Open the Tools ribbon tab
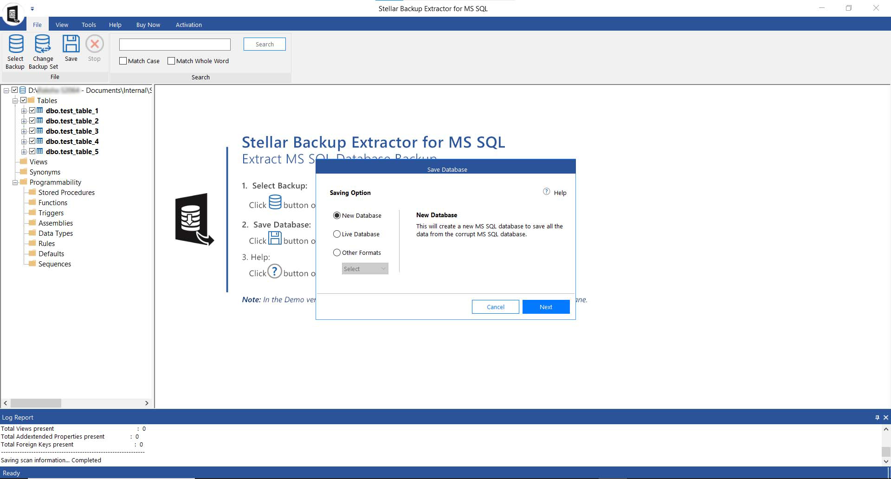This screenshot has height=479, width=891. [x=89, y=25]
